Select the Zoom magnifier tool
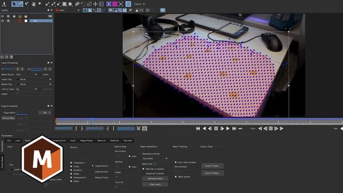Image resolution: width=343 pixels, height=193 pixels. [x=40, y=4]
